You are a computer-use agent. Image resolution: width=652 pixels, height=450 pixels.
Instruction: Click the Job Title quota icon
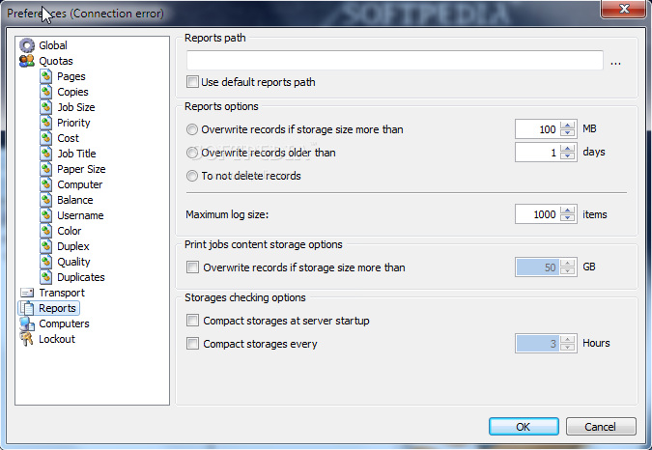click(x=46, y=154)
